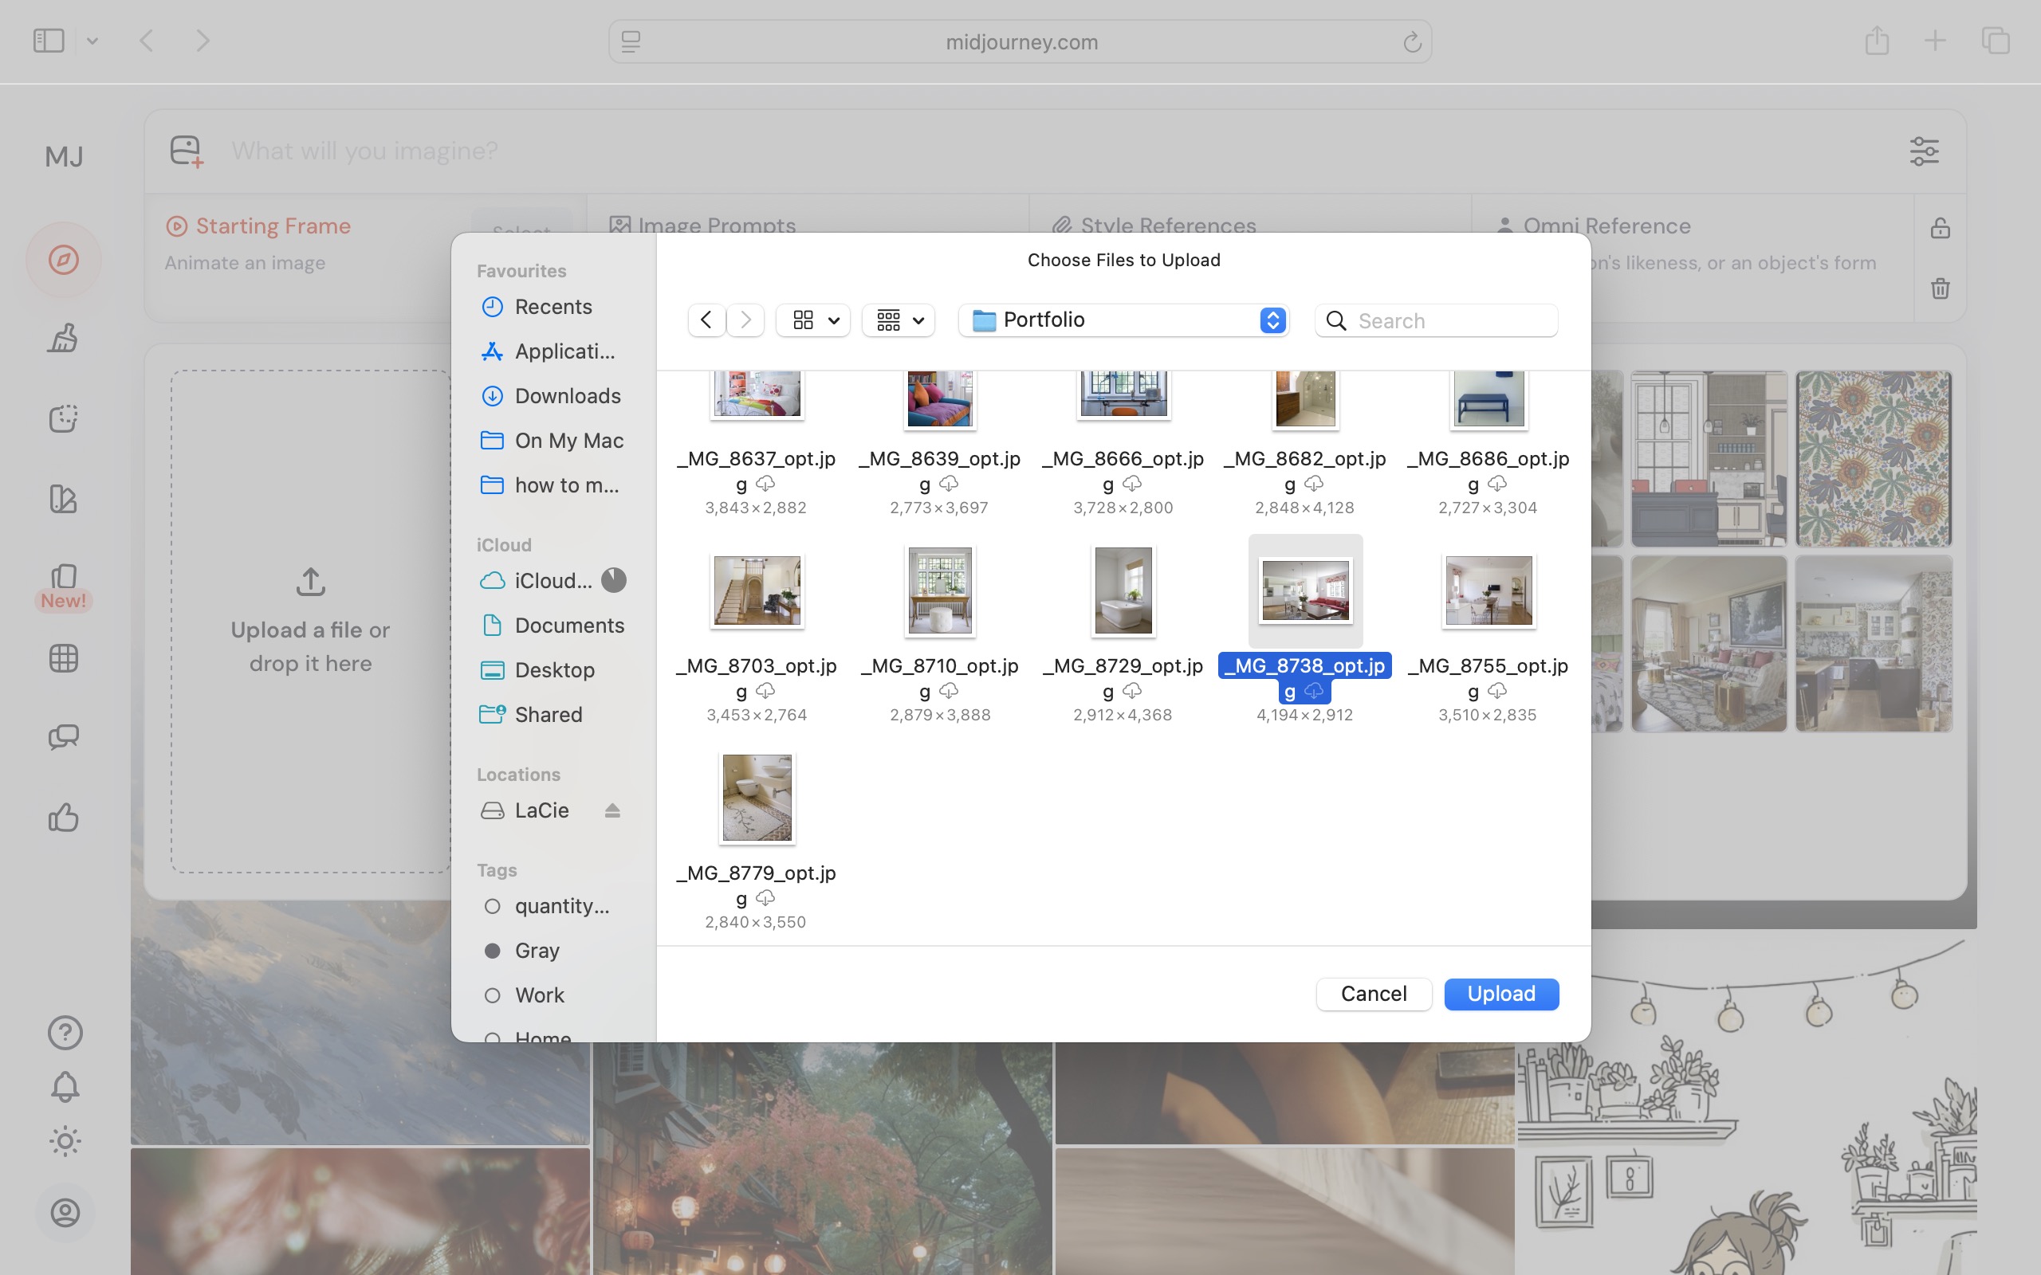Open the Help question mark icon

tap(65, 1032)
